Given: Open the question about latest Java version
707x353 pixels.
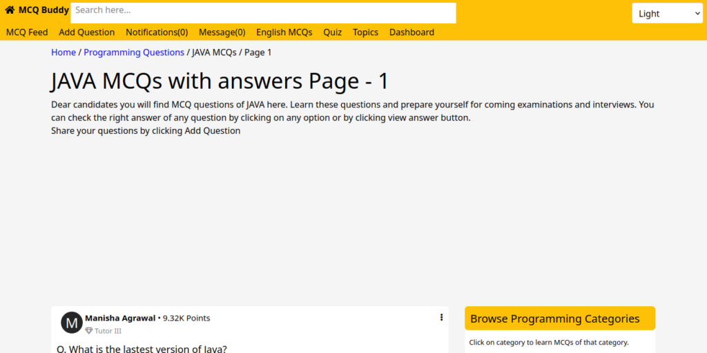Looking at the screenshot, I should coord(142,348).
